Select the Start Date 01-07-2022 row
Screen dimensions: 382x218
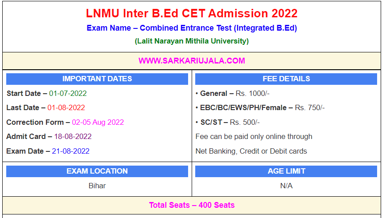coord(47,93)
